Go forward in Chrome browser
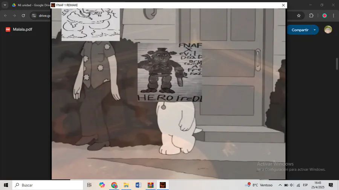The height and width of the screenshot is (190, 339). pyautogui.click(x=14, y=15)
